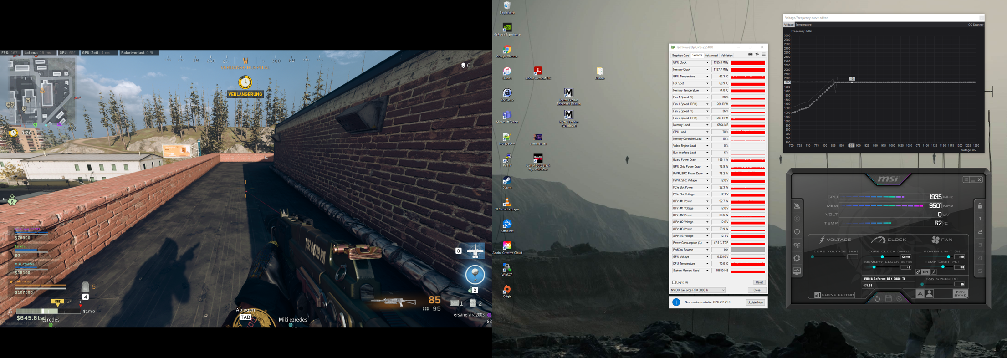This screenshot has height=358, width=1007.
Task: Switch to the Graphics Card tab in GPU-Z
Action: click(680, 56)
